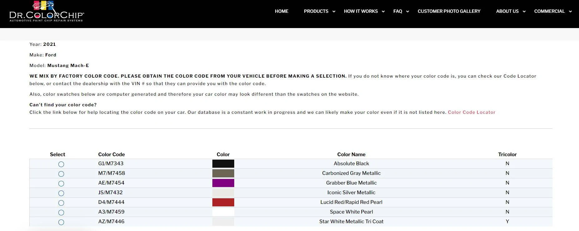
Task: Open the FAQ menu item
Action: coord(398,11)
